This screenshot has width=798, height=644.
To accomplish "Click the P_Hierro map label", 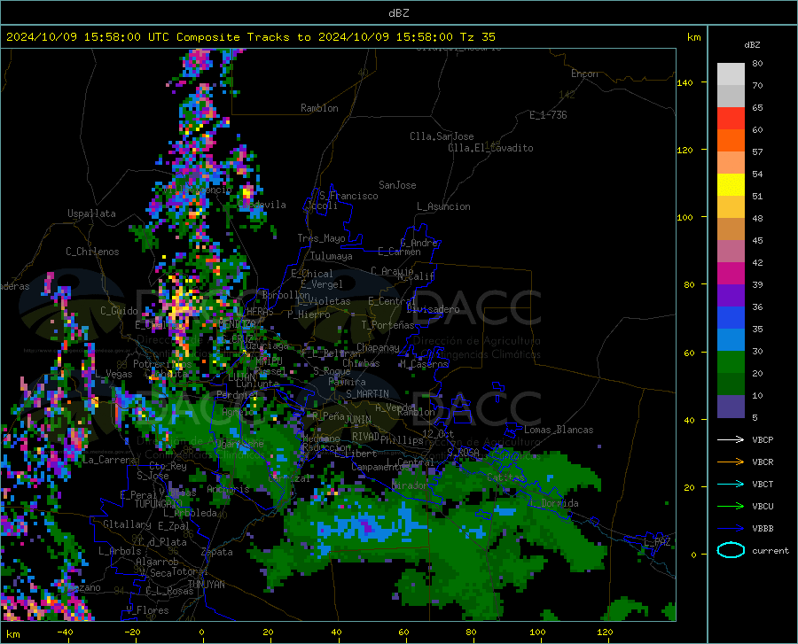I will tap(309, 314).
